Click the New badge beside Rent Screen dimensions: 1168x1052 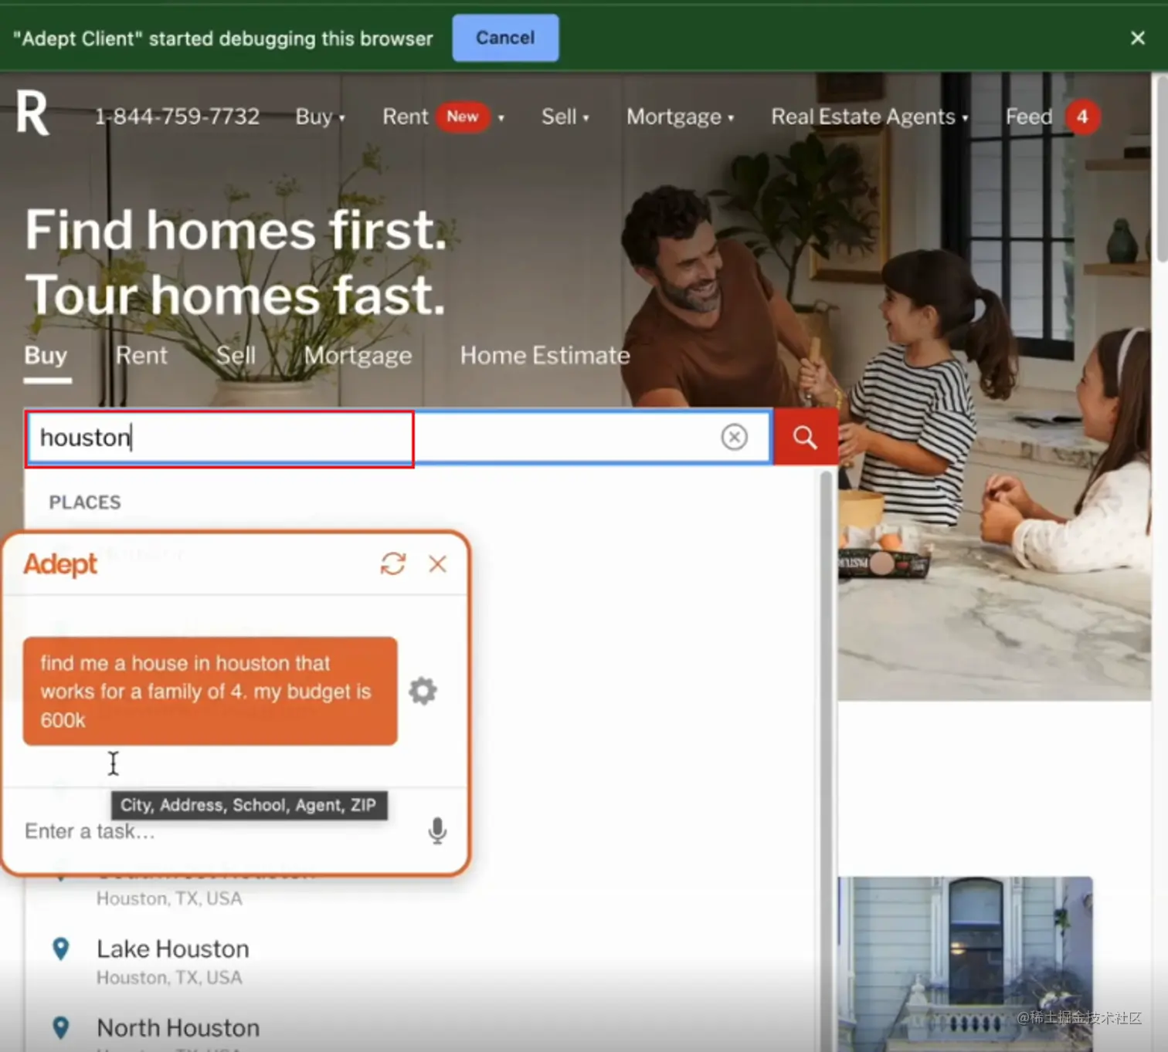(463, 117)
